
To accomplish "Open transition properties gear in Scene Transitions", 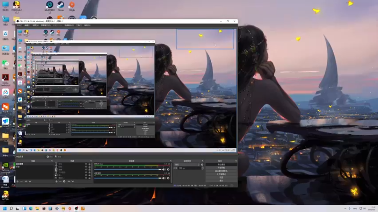I will [x=202, y=164].
